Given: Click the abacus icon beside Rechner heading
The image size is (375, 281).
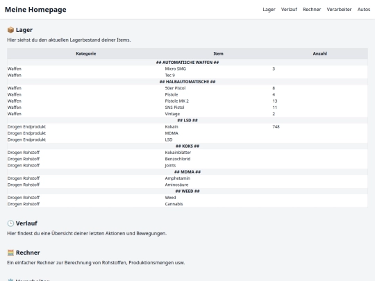Looking at the screenshot, I should click(10, 253).
